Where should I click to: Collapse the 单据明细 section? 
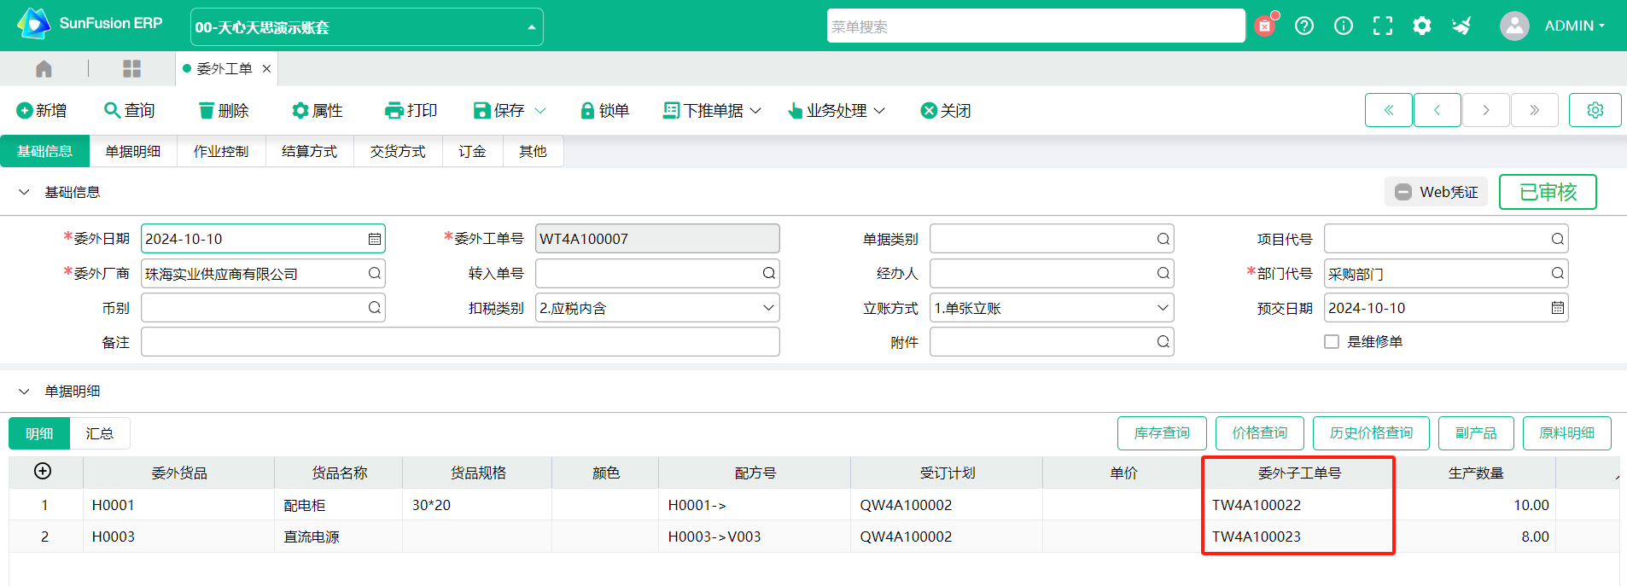click(24, 391)
